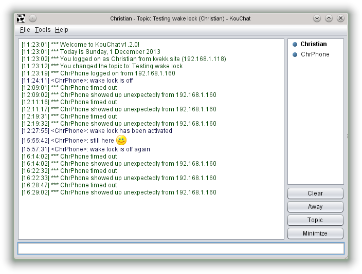Click the Topic button

click(x=315, y=220)
